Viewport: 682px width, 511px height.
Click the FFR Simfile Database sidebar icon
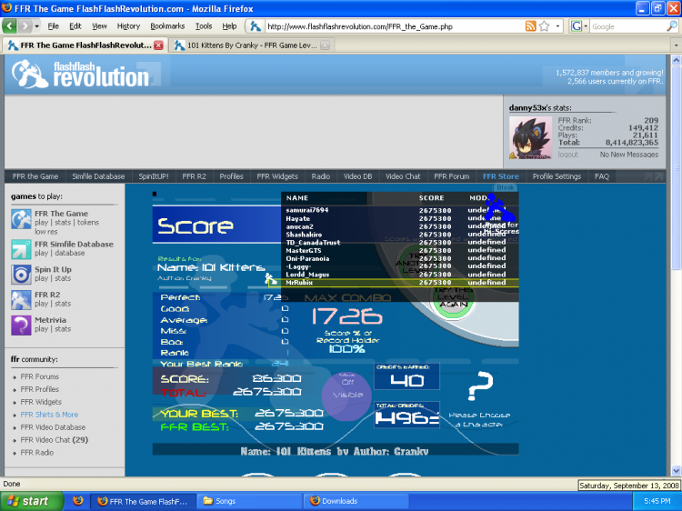[21, 249]
